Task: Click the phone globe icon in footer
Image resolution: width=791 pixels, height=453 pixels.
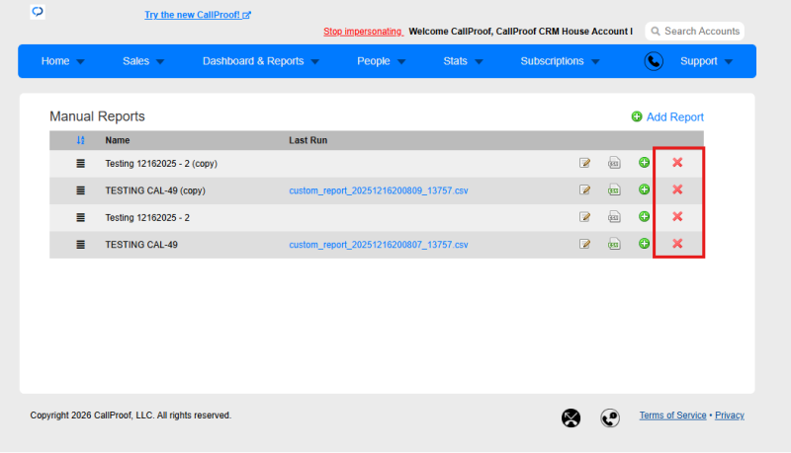Action: click(610, 417)
